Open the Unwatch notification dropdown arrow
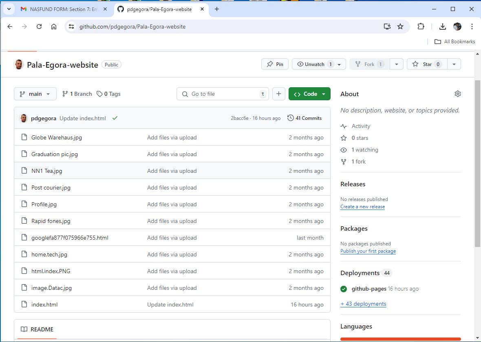The width and height of the screenshot is (481, 342). [339, 64]
